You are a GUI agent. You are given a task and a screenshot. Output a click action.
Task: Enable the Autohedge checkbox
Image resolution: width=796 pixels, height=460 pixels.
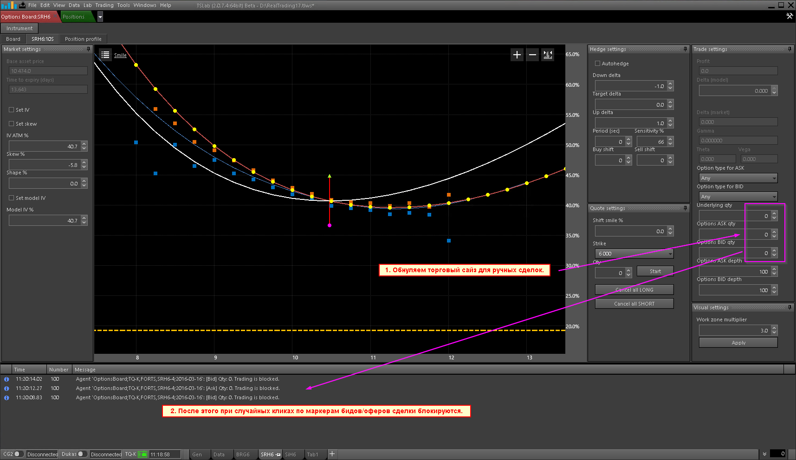click(597, 64)
